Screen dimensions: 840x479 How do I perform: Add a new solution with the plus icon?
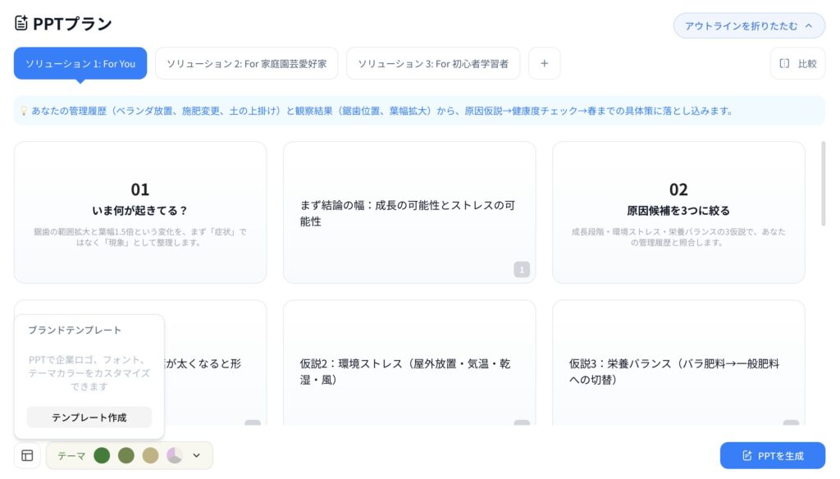tap(544, 63)
